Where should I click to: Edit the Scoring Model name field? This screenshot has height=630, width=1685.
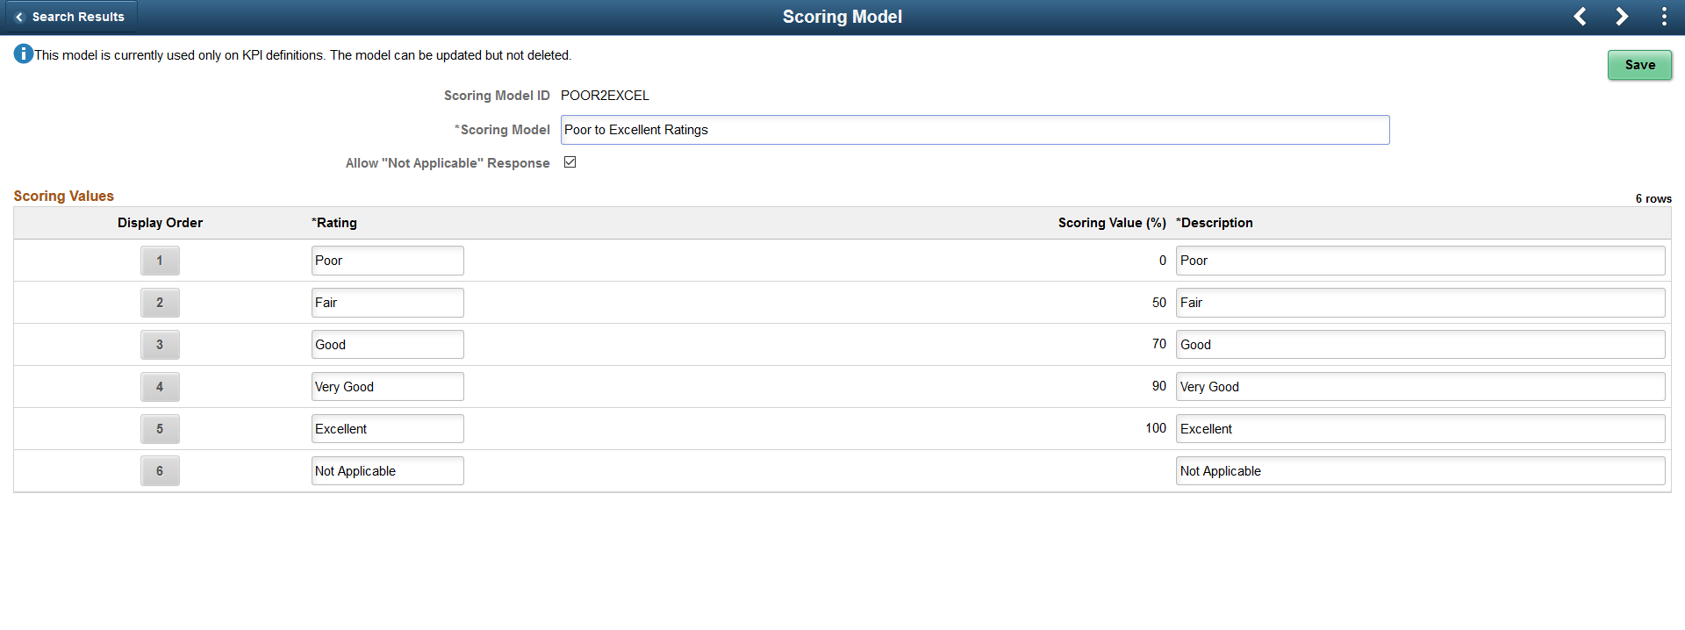[x=975, y=130]
